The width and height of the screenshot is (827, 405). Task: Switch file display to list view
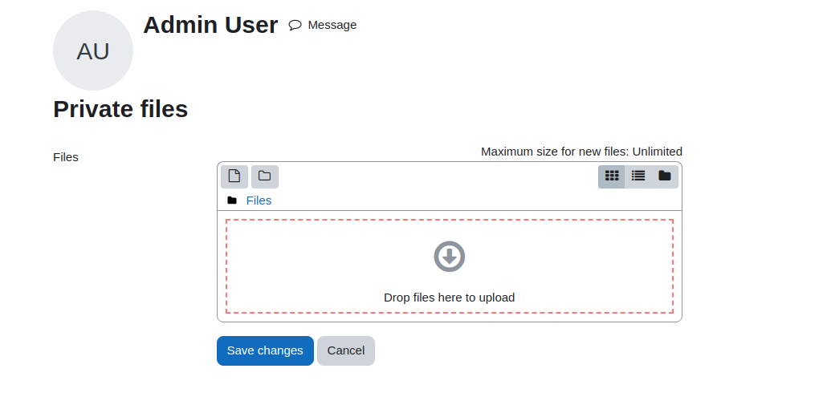[x=638, y=176]
